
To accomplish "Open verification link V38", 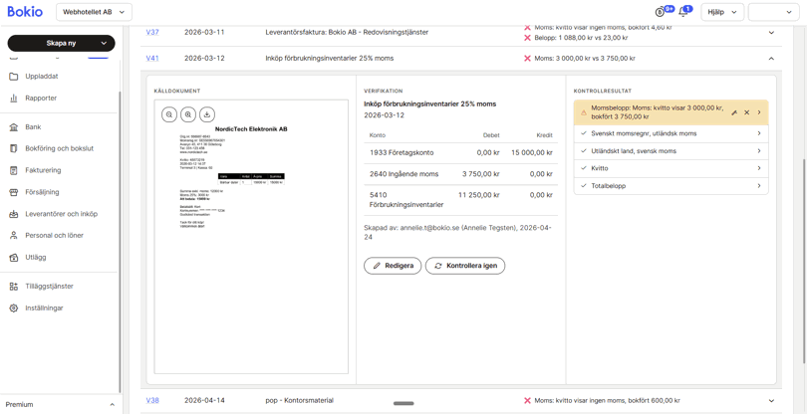I will click(x=152, y=401).
